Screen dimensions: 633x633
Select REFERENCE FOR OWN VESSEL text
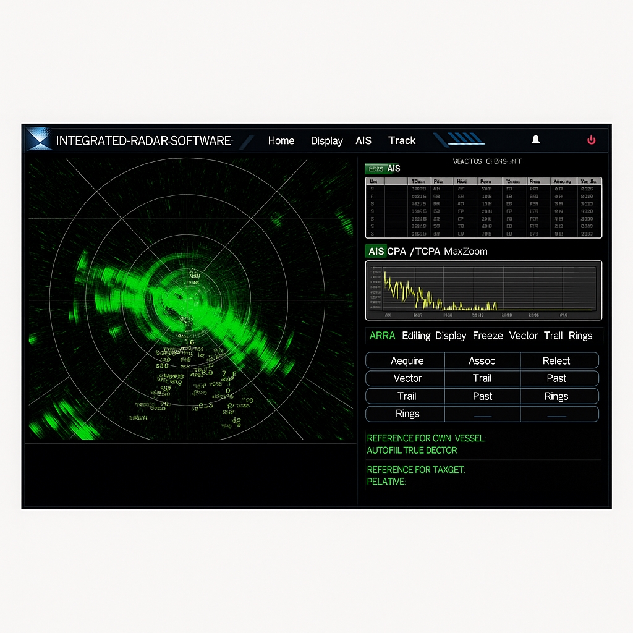[426, 438]
